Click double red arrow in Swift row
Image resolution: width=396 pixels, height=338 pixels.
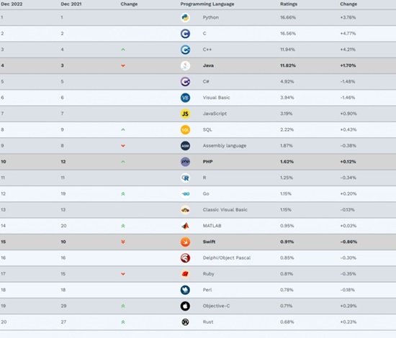pyautogui.click(x=123, y=242)
